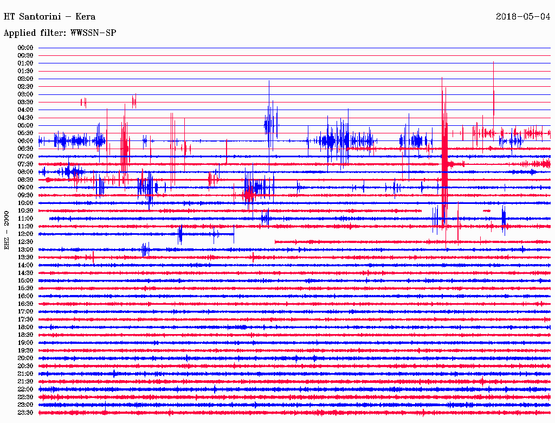Click the 19:00 time label

coord(25,343)
